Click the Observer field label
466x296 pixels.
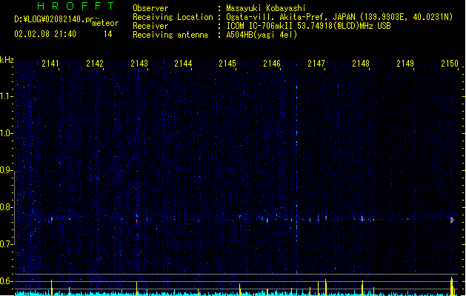[x=150, y=8]
